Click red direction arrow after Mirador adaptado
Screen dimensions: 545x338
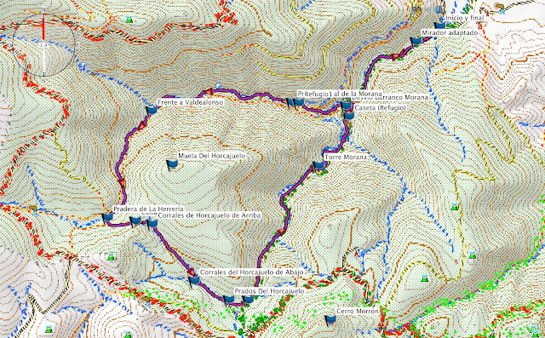[x=396, y=56]
